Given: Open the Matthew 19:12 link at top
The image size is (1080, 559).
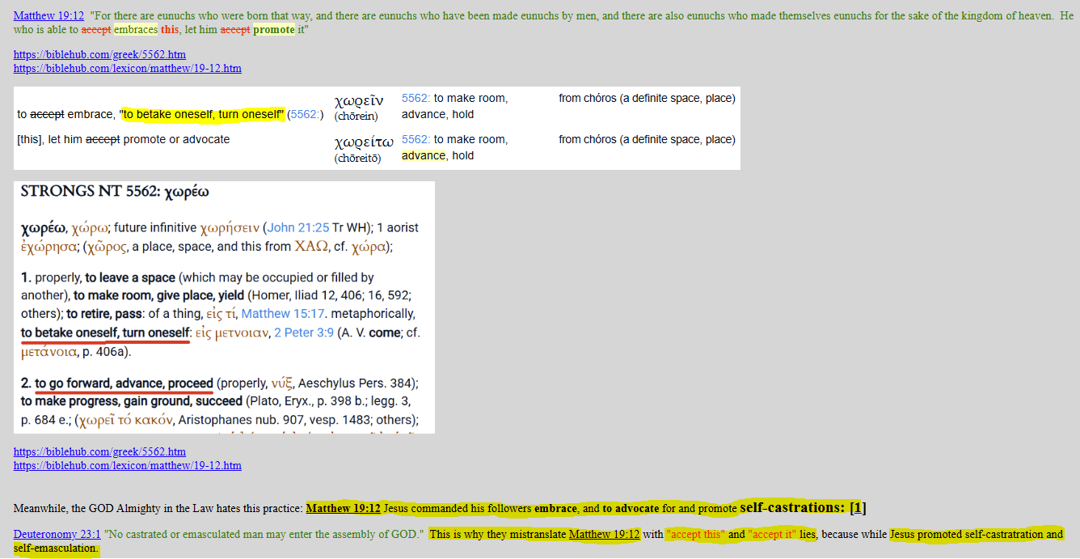Looking at the screenshot, I should pos(49,15).
